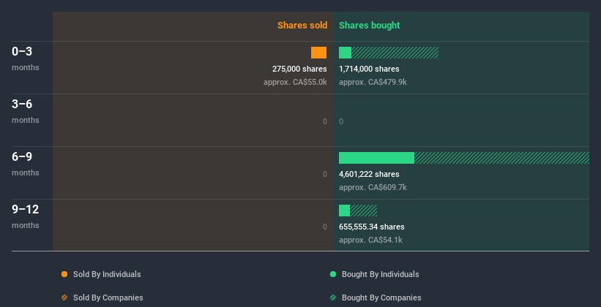Screen dimensions: 601x307
Task: Click the Shares bought column header
Action: [370, 26]
